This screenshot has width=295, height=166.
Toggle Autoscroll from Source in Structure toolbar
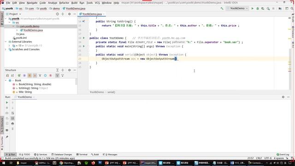point(63,76)
